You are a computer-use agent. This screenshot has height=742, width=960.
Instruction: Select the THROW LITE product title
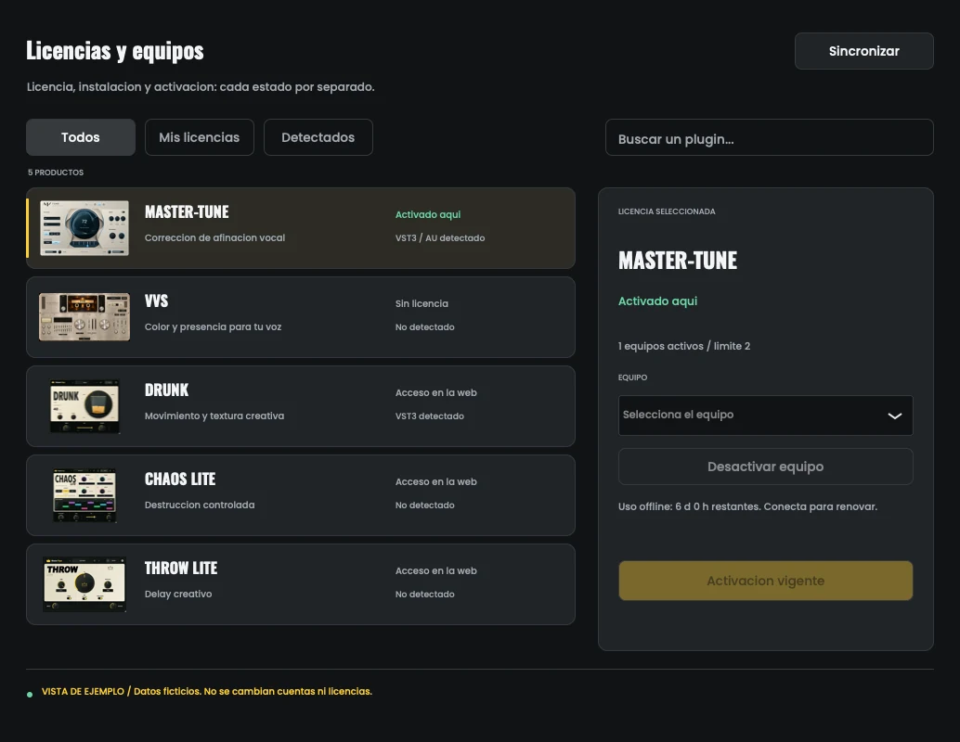coord(181,568)
